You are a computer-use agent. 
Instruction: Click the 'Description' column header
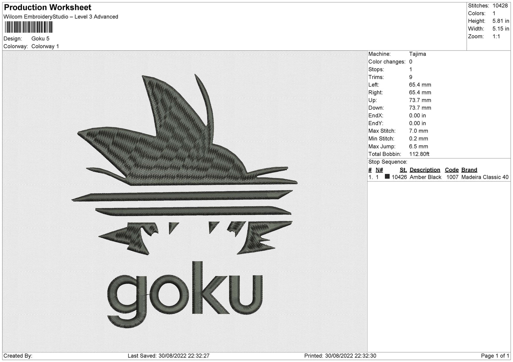tap(425, 170)
